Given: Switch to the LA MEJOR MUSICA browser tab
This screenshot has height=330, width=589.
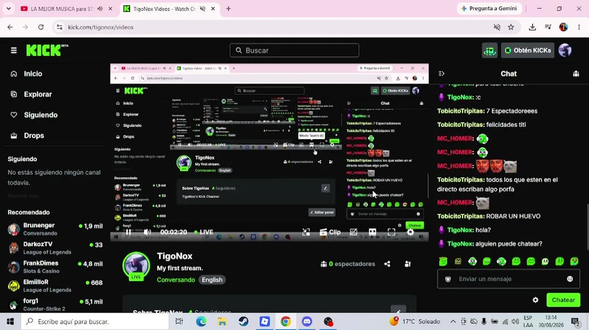Looking at the screenshot, I should click(67, 9).
